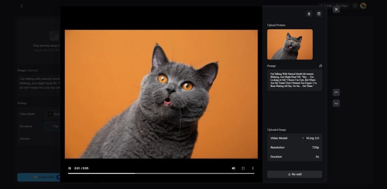This screenshot has height=189, width=387.
Task: Pause the video playback
Action: (70, 168)
